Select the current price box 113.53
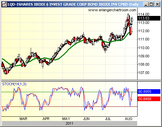Viewport: 162px width, 127px height. (x=149, y=18)
